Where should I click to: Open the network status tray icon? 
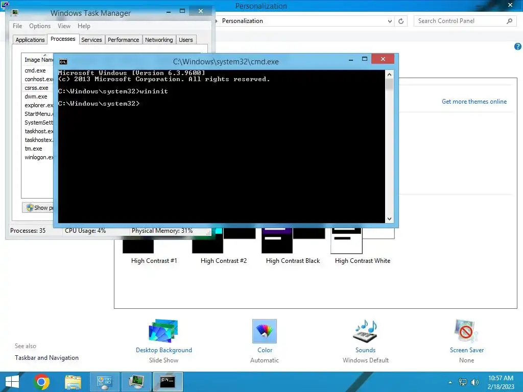pos(463,382)
